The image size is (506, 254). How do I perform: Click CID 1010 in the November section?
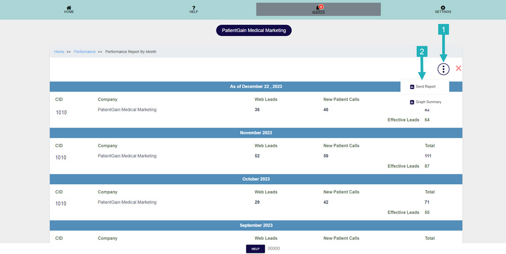[61, 157]
